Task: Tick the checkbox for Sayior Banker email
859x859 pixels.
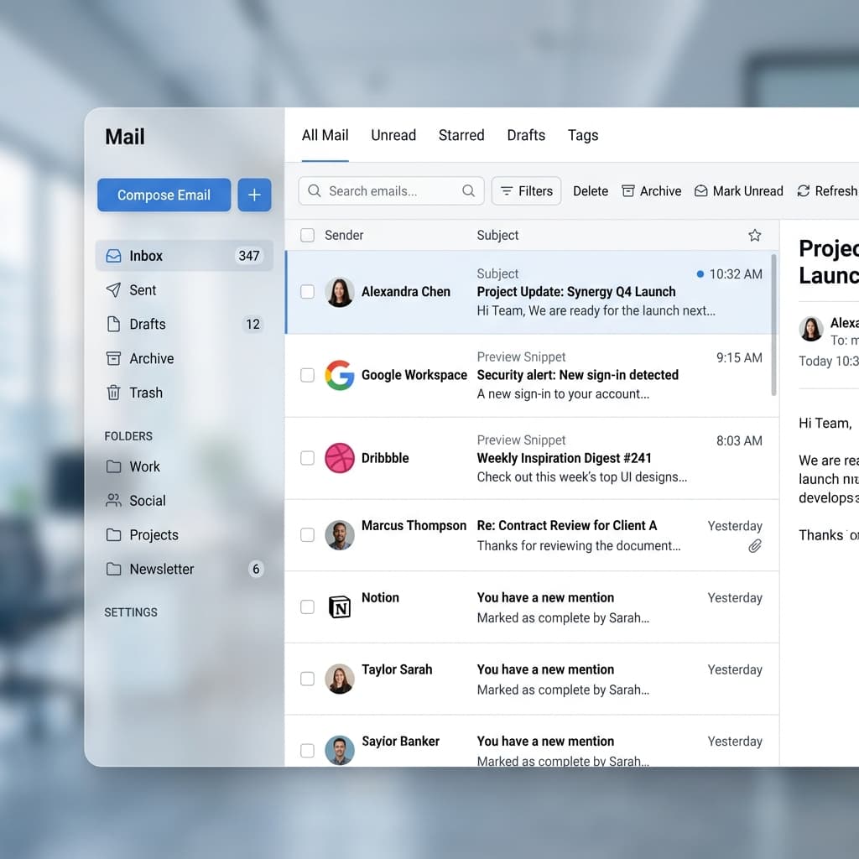Action: [x=307, y=751]
